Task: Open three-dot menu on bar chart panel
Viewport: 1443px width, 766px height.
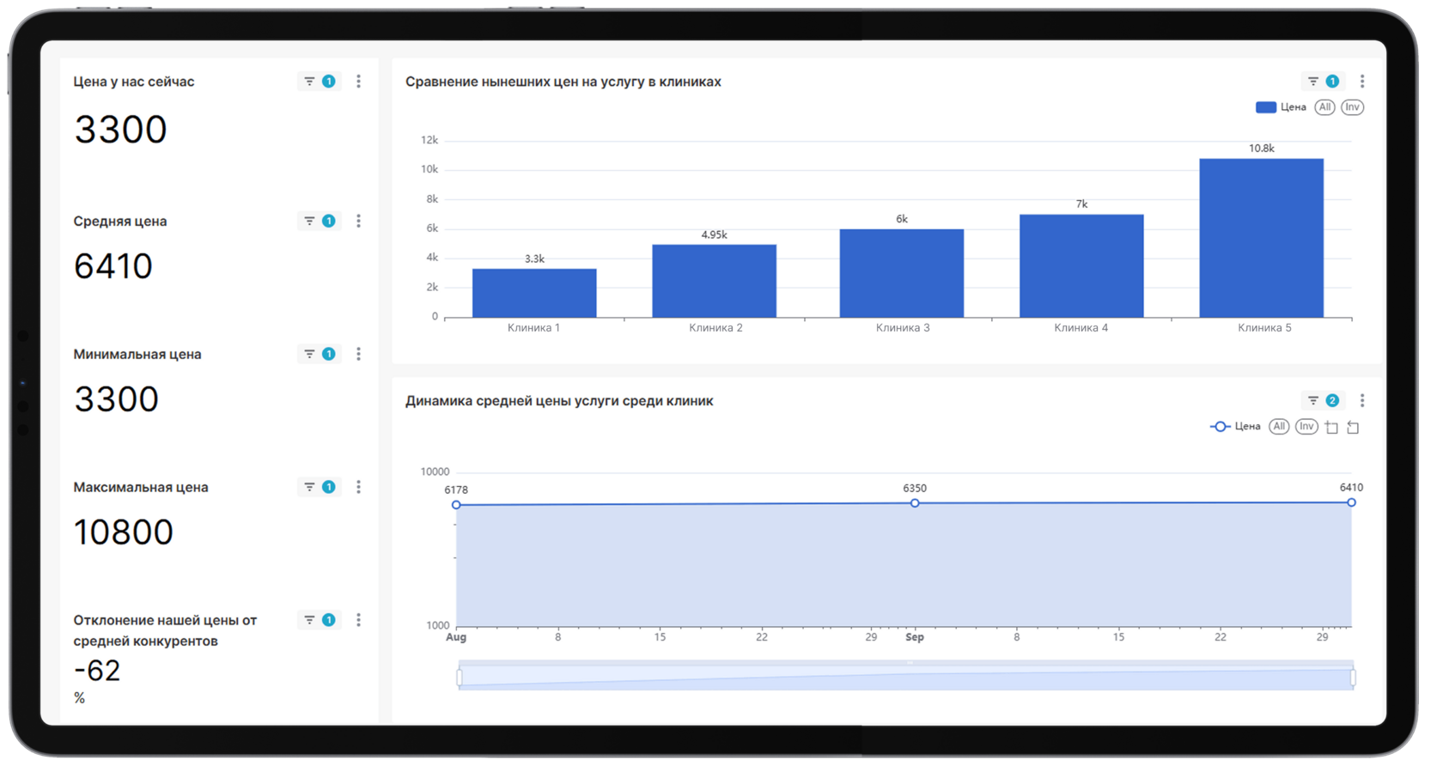Action: pos(1362,82)
